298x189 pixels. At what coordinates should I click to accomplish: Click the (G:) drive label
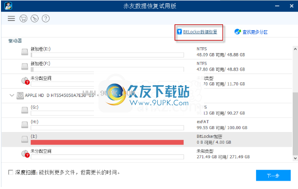[x=35, y=107]
